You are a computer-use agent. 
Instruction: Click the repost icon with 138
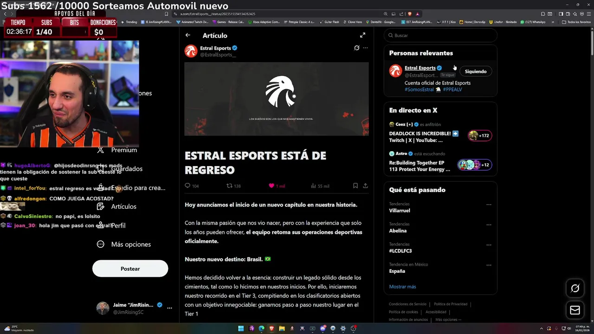pyautogui.click(x=229, y=186)
